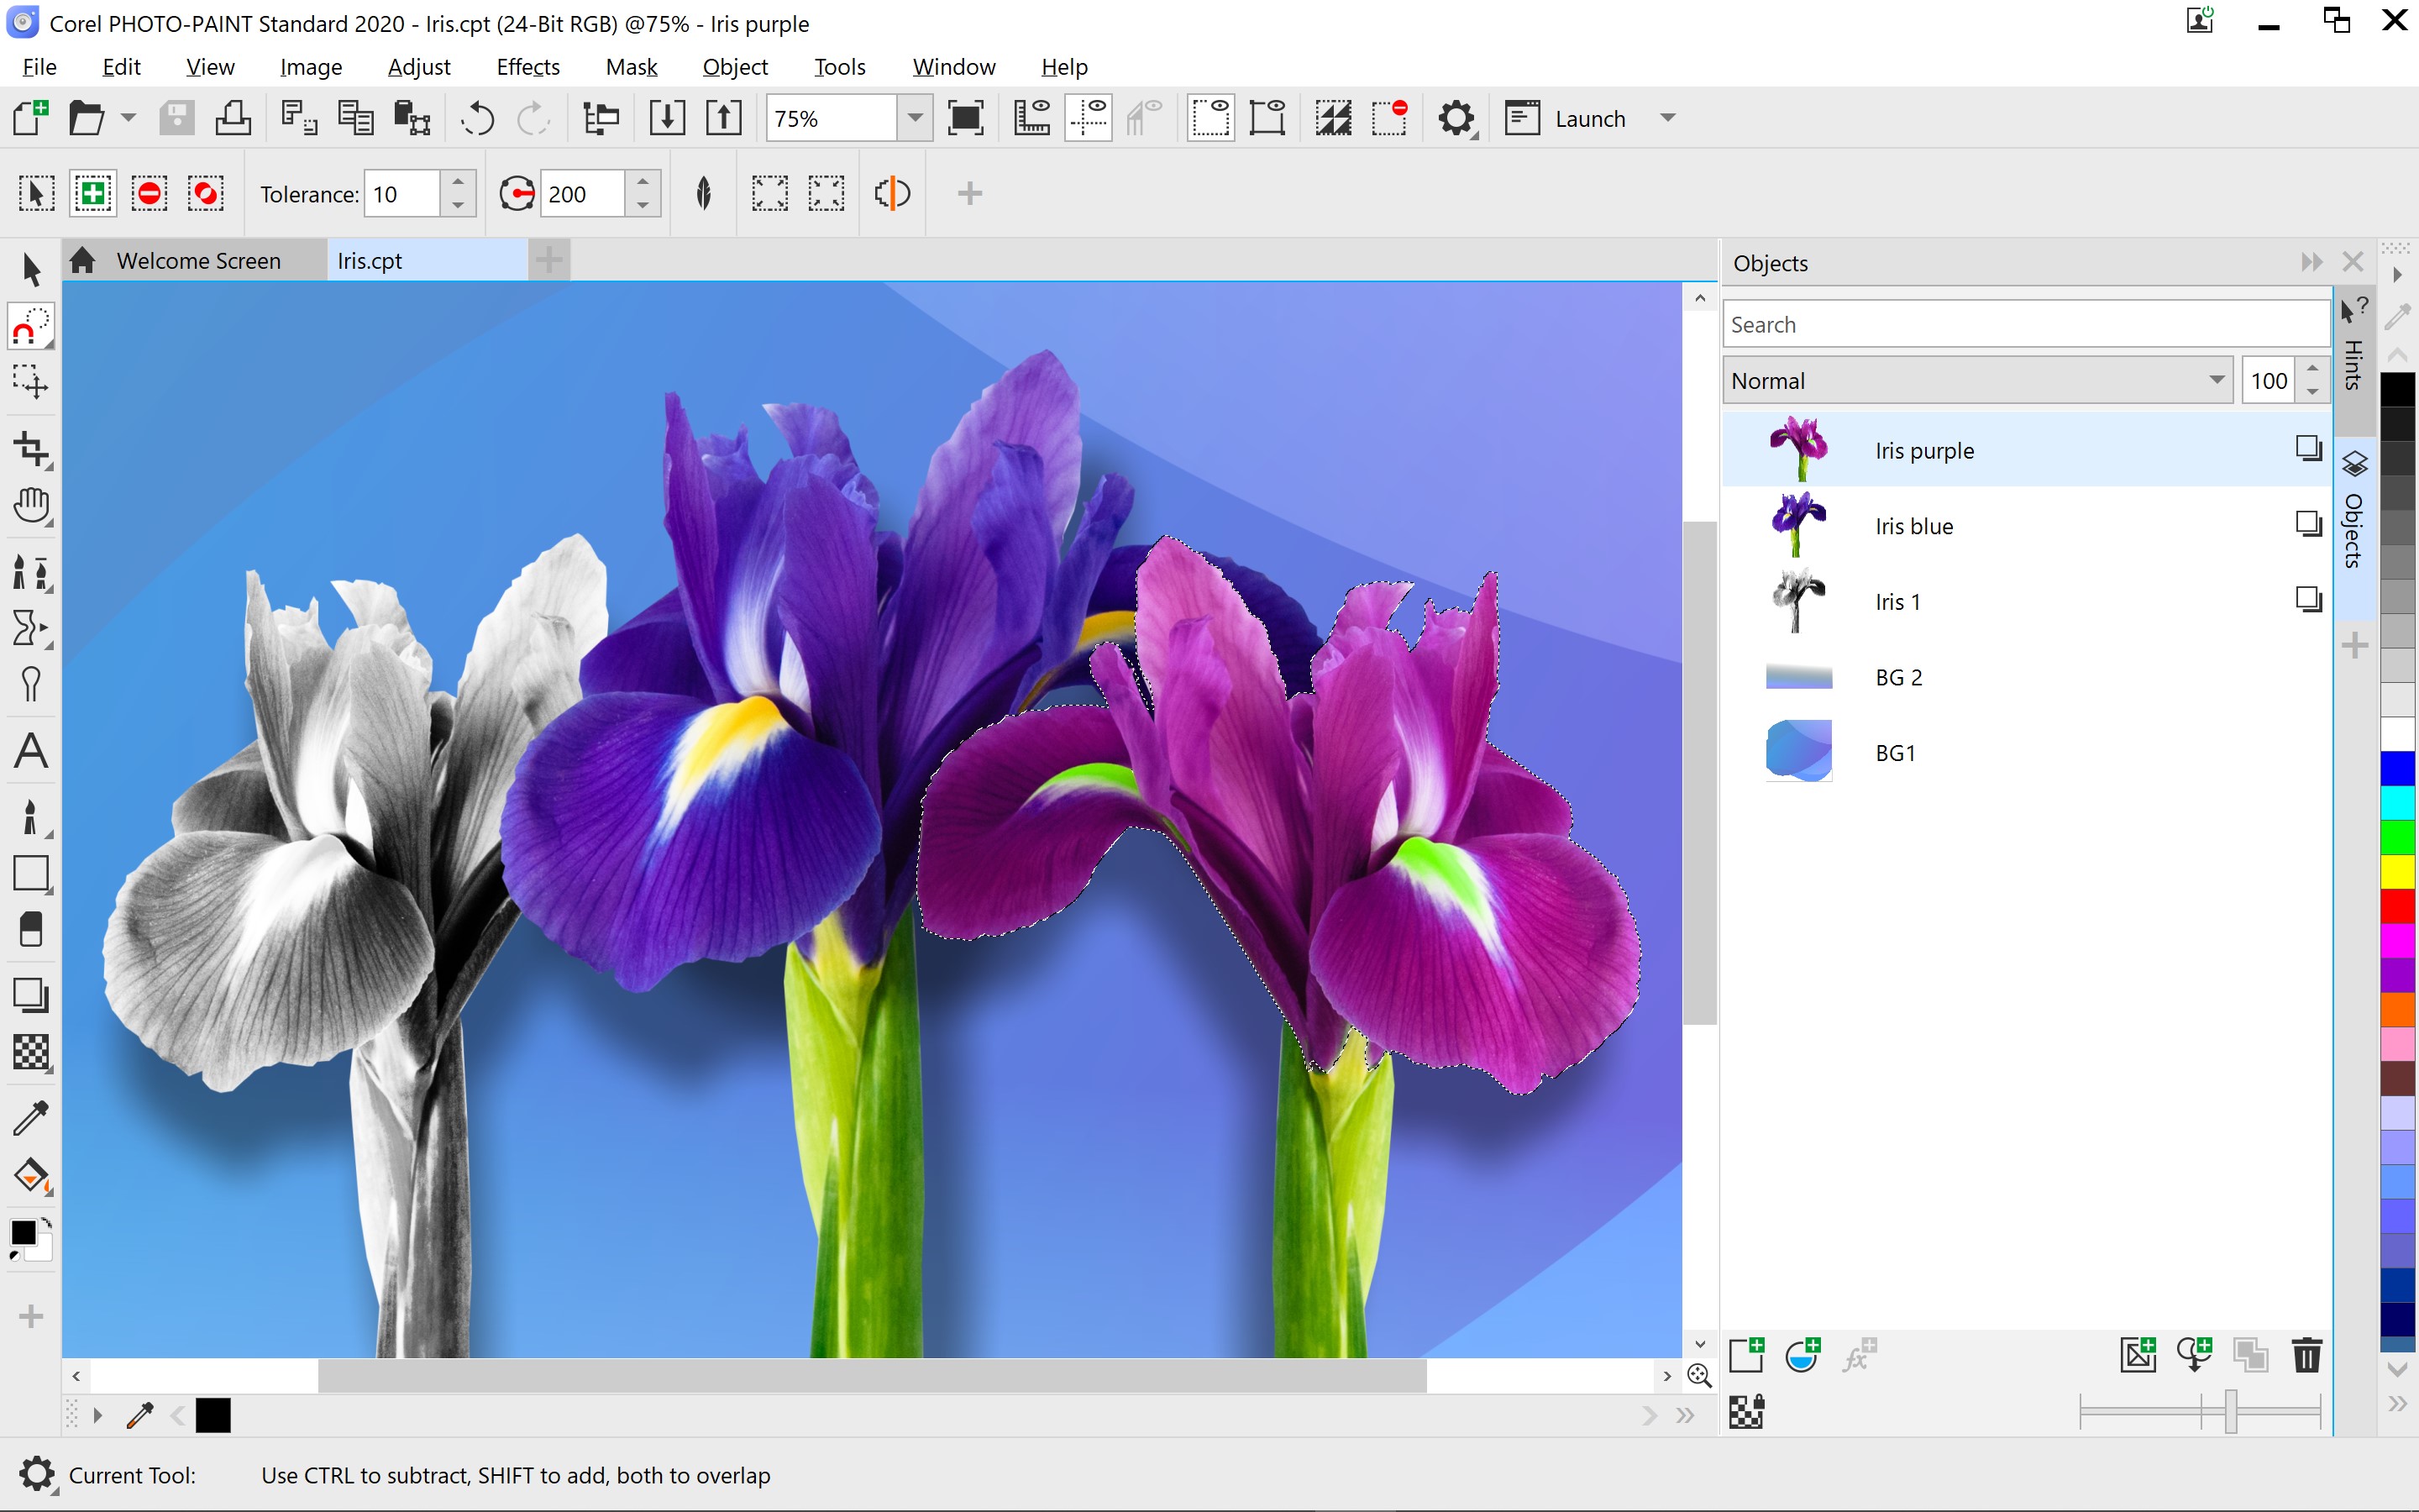Screen dimensions: 2419x1512
Task: Click the Undo last action button
Action: pyautogui.click(x=477, y=117)
